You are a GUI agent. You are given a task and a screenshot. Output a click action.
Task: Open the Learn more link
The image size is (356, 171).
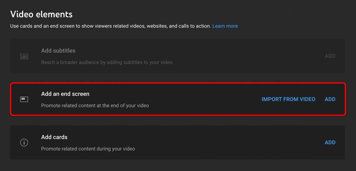point(225,26)
